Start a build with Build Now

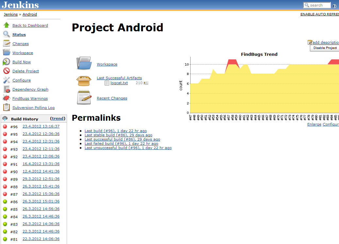pyautogui.click(x=22, y=62)
